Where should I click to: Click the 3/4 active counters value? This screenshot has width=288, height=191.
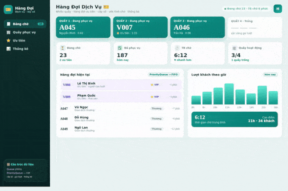(x=236, y=55)
